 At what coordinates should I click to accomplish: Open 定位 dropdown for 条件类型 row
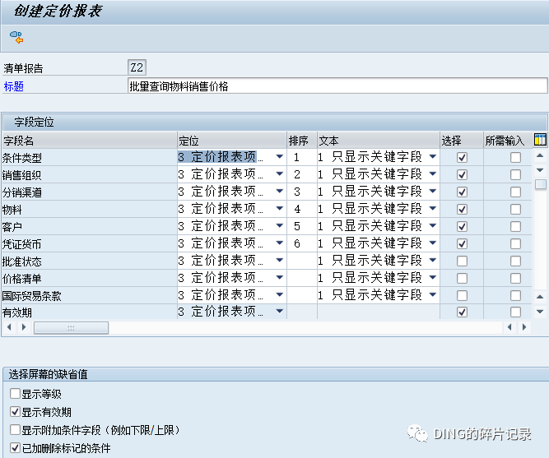pos(279,157)
